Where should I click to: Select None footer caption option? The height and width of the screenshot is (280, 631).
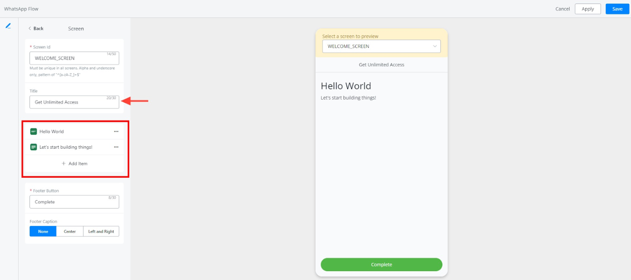[43, 231]
